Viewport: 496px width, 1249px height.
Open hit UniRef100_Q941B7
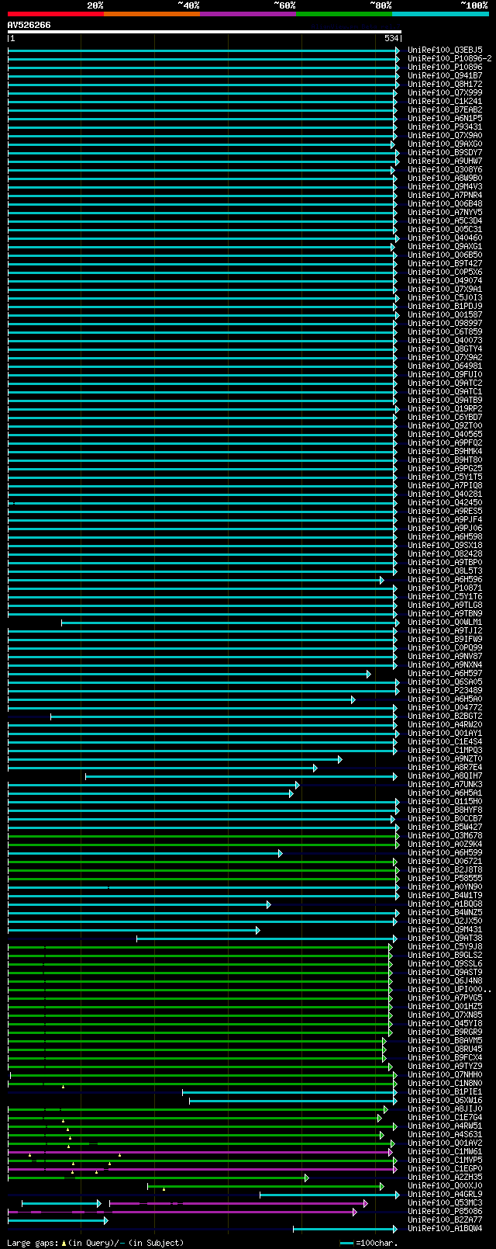click(445, 75)
